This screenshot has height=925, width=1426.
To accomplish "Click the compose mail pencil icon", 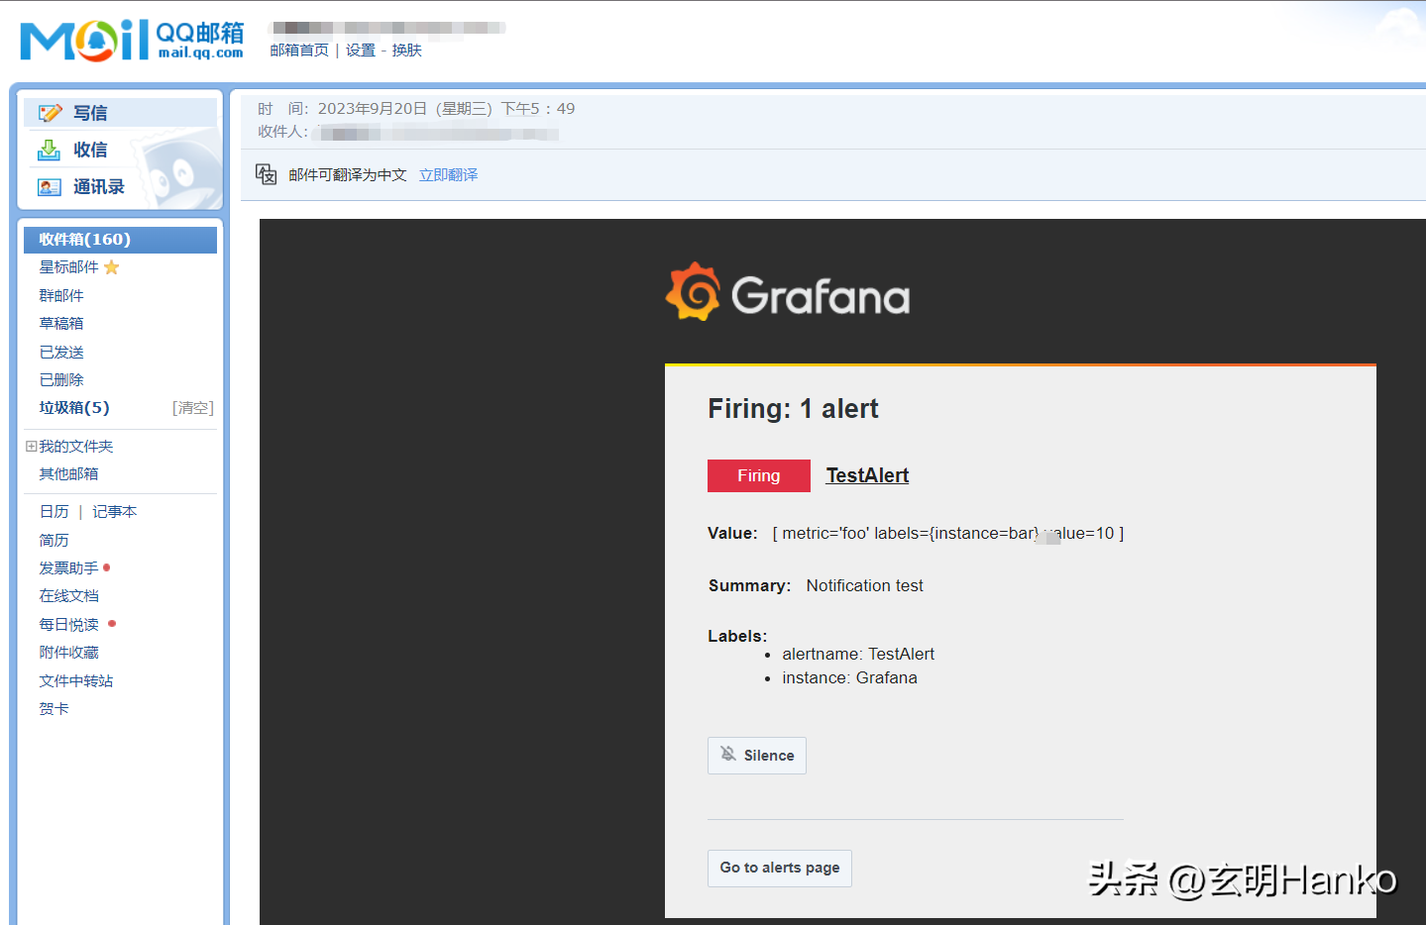I will (x=50, y=113).
